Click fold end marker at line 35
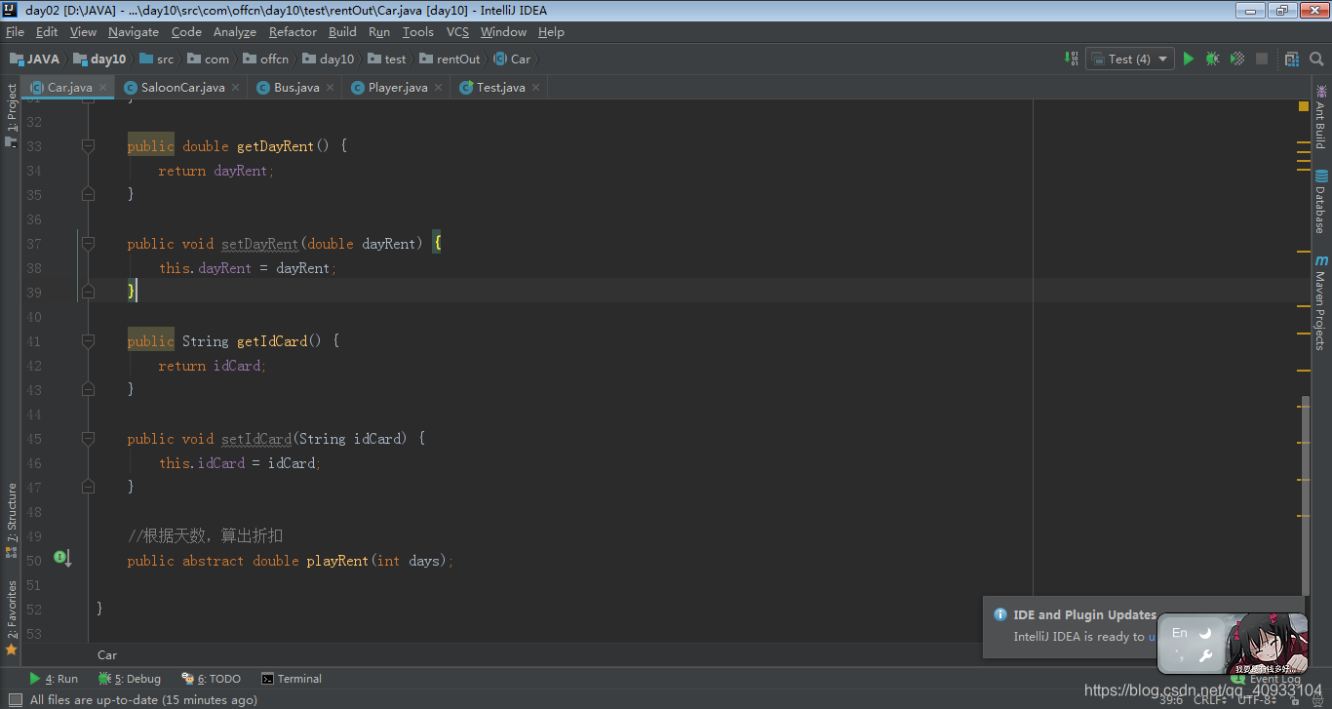1332x709 pixels. pos(88,194)
